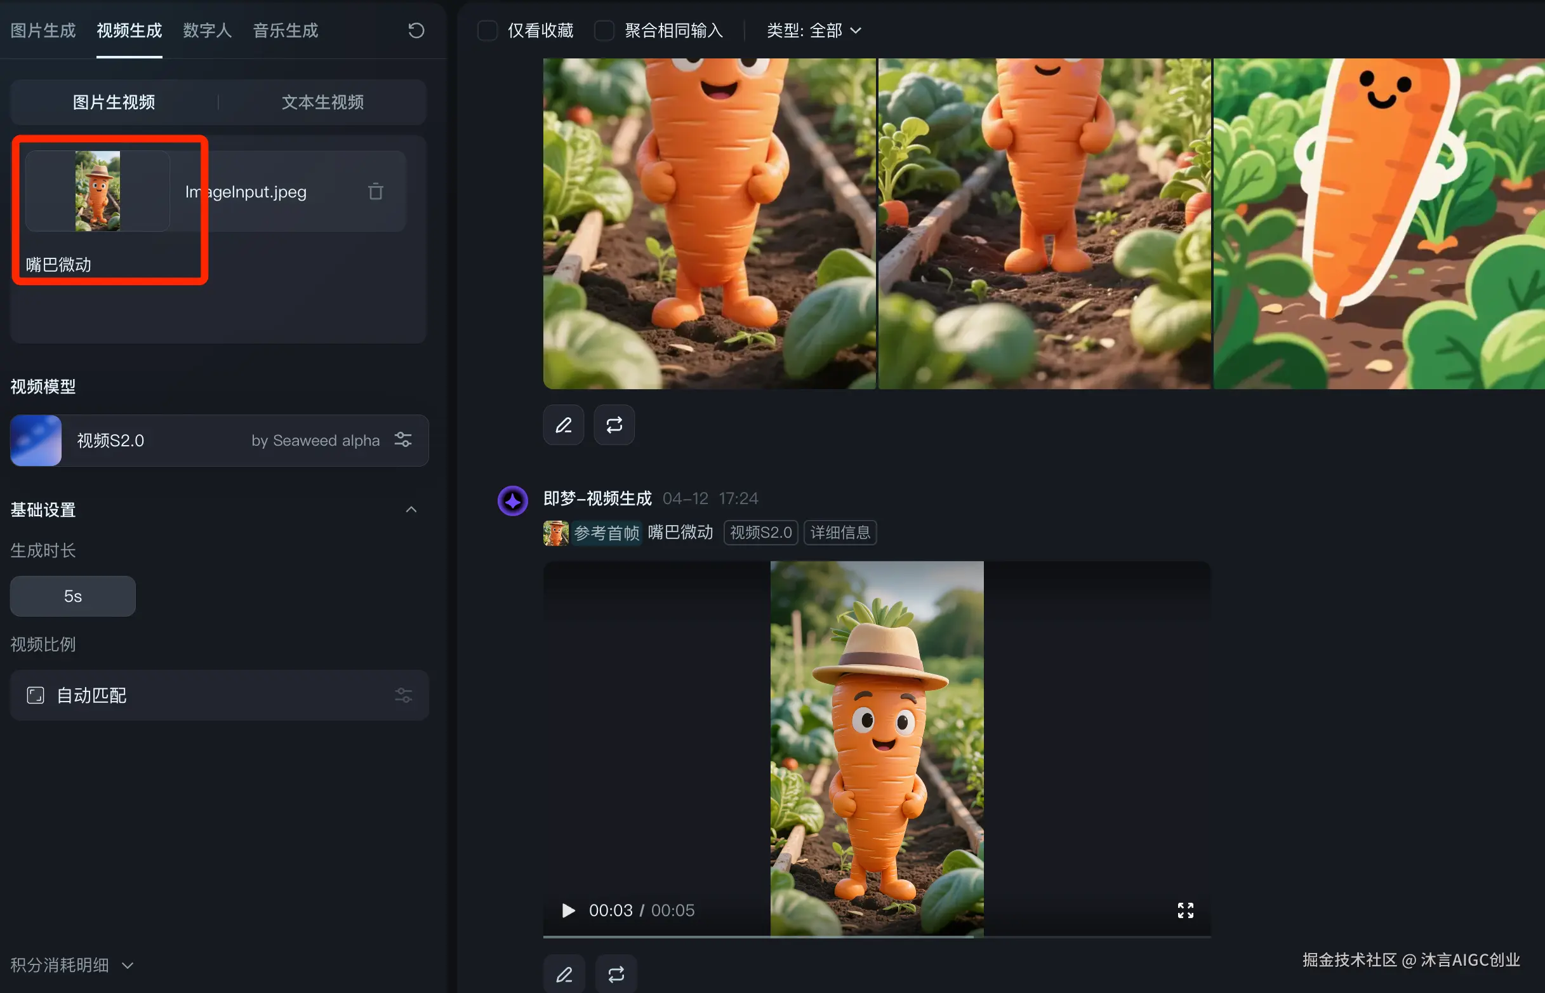The width and height of the screenshot is (1545, 993).
Task: Click the refresh icon in the top panel
Action: (416, 30)
